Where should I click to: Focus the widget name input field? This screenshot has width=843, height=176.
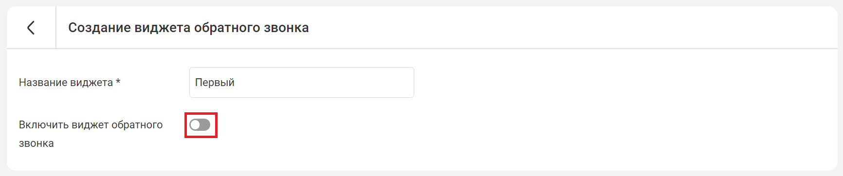tap(302, 83)
